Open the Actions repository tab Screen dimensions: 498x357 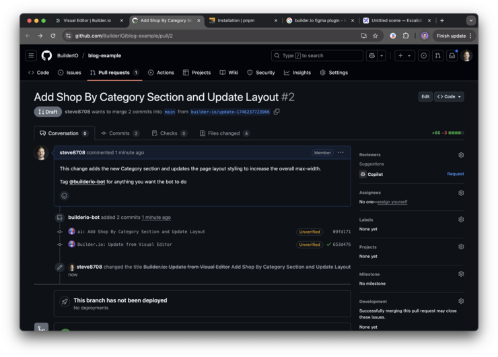coord(161,73)
